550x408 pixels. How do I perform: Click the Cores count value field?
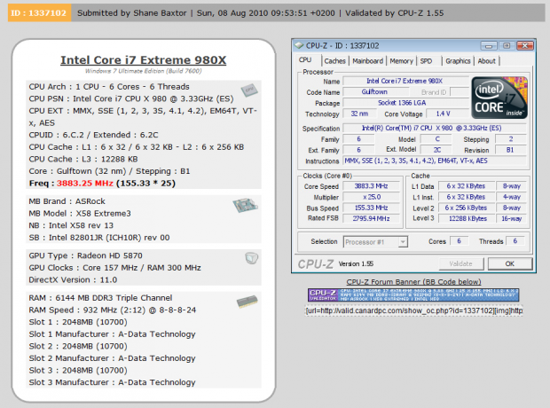point(459,241)
